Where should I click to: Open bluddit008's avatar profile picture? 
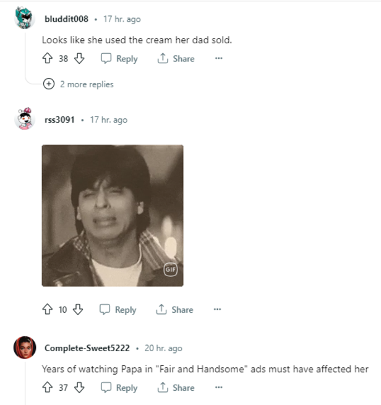pyautogui.click(x=25, y=19)
